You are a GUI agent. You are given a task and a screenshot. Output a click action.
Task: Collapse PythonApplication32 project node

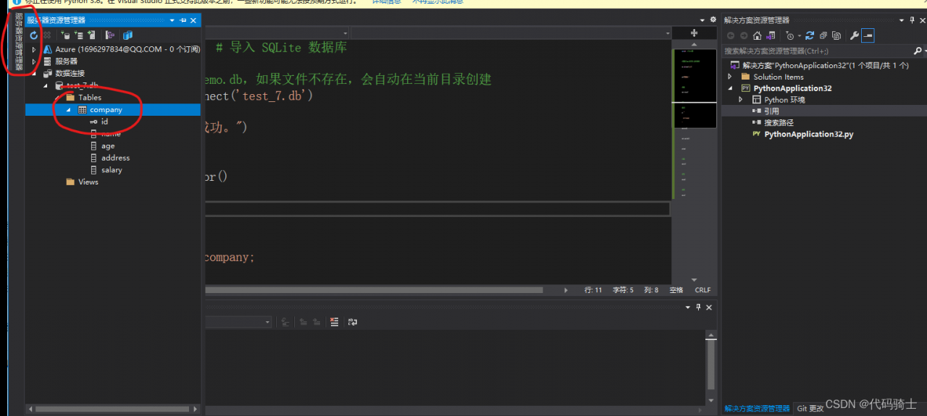pyautogui.click(x=730, y=88)
